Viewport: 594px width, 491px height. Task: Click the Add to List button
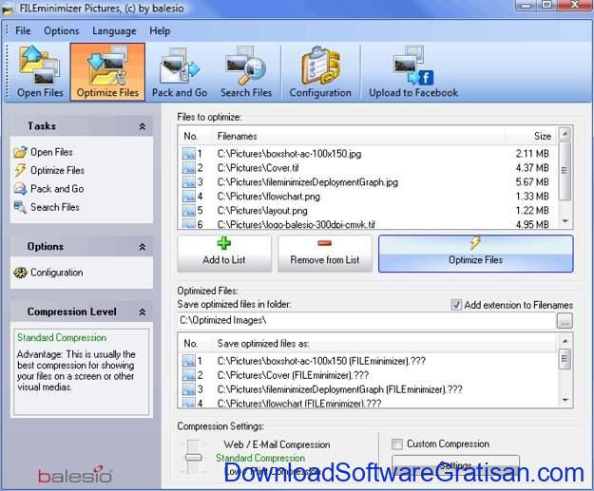pyautogui.click(x=224, y=254)
